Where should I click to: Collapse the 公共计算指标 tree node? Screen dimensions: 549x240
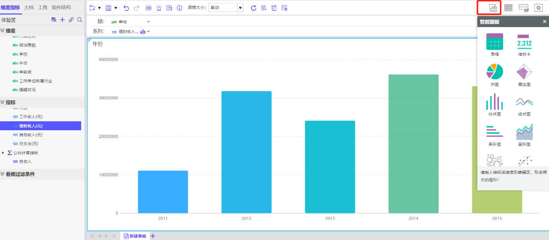click(3, 153)
